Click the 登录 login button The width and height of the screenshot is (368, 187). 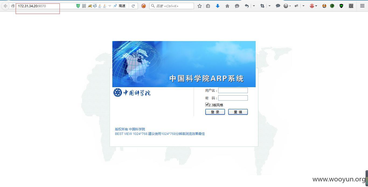[215, 112]
